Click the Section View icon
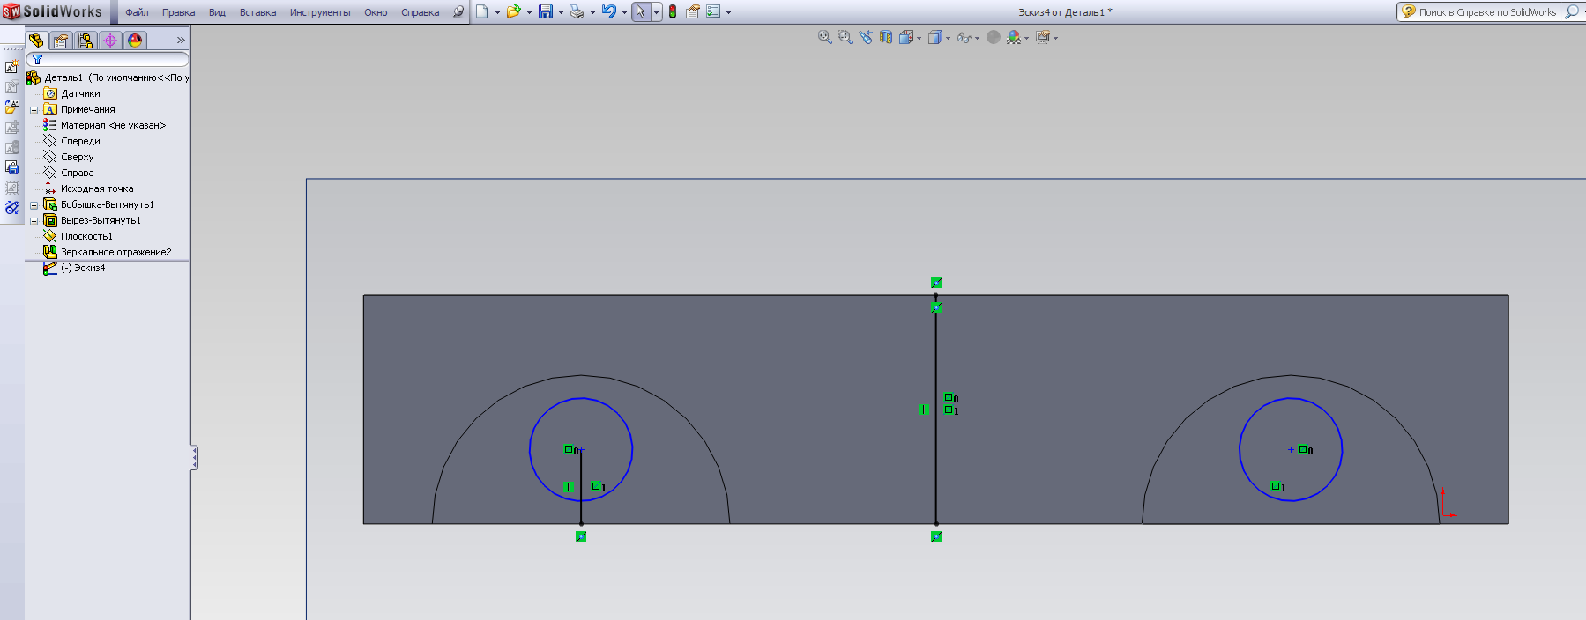 (886, 37)
